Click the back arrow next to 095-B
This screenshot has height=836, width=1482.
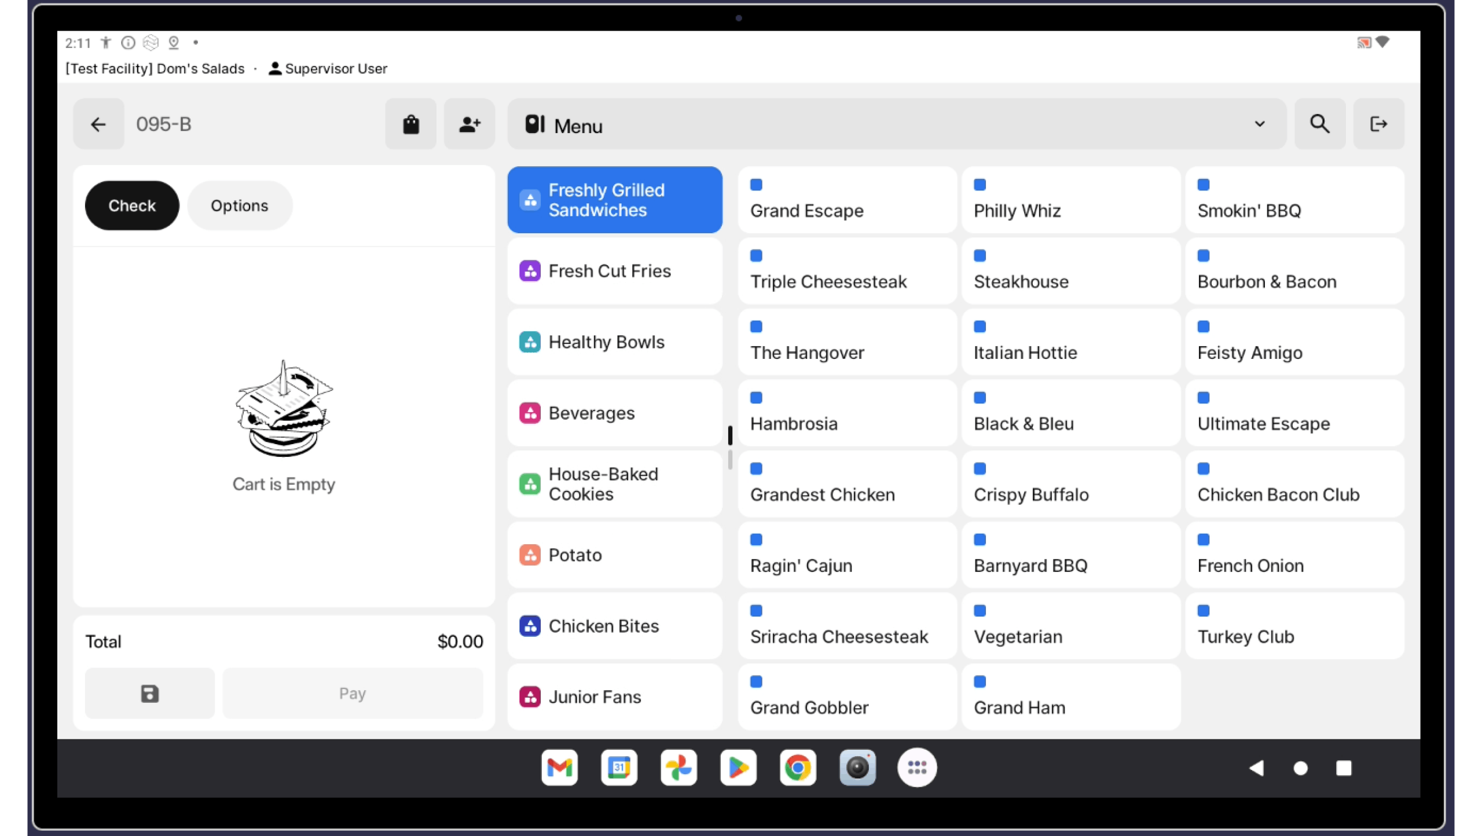click(98, 124)
